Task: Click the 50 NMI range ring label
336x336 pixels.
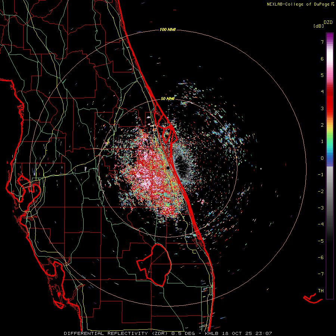Action: (168, 99)
